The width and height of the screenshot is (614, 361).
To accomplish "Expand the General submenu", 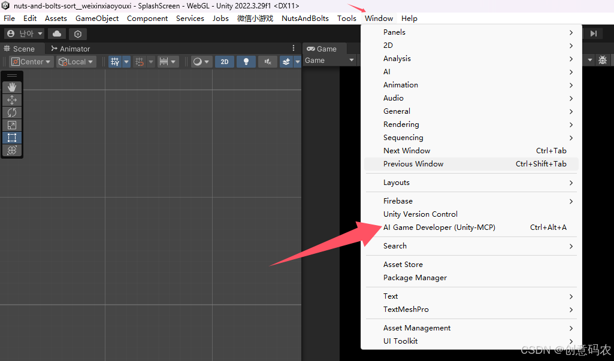I will pyautogui.click(x=471, y=111).
